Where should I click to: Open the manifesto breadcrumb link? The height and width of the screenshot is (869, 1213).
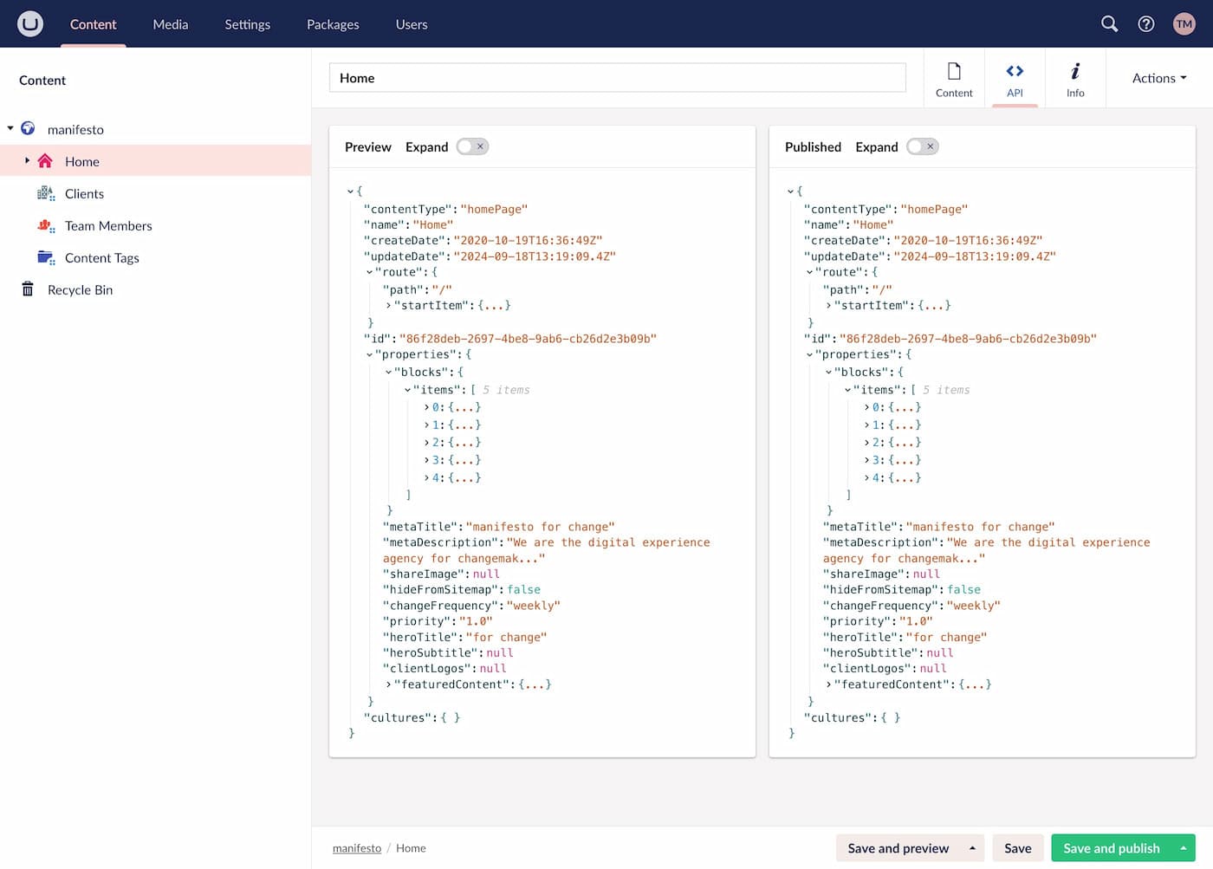point(356,848)
